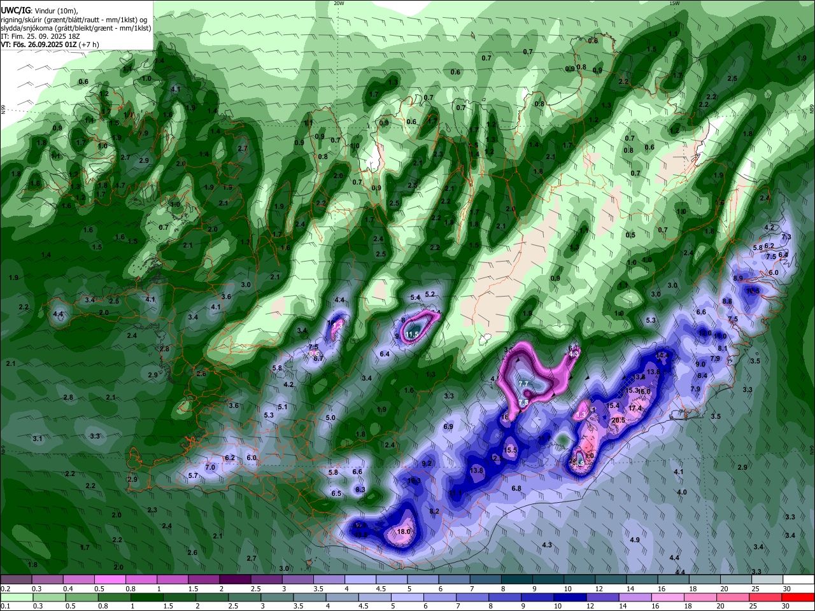Click the 7.7 value inside the magenta snow area
Image resolution: width=815 pixels, height=611 pixels.
(523, 384)
